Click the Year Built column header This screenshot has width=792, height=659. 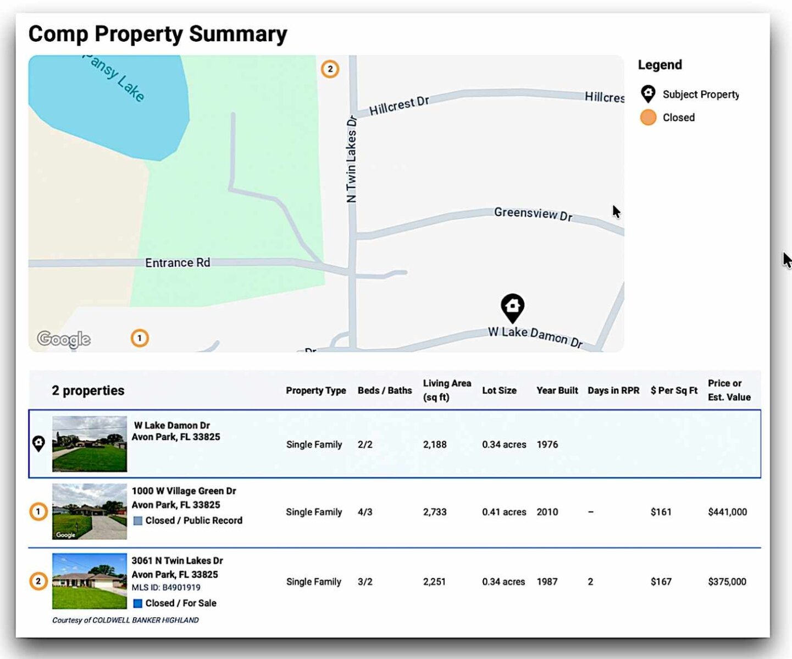click(557, 390)
